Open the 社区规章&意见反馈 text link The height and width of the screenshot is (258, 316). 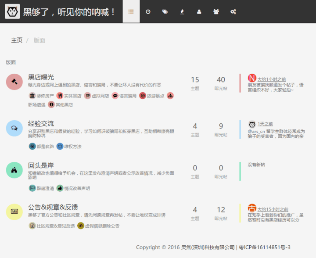[56, 226]
